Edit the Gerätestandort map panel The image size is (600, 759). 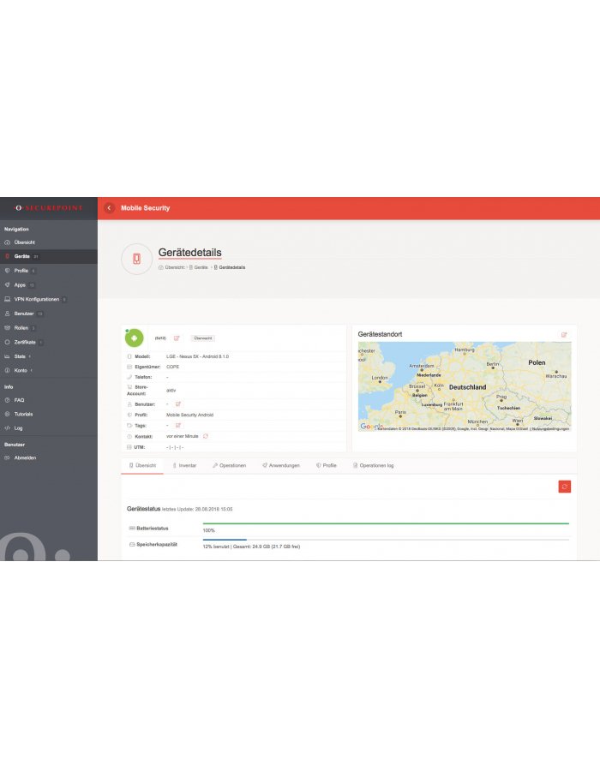click(564, 334)
